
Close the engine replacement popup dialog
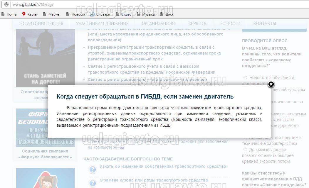[x=271, y=84]
